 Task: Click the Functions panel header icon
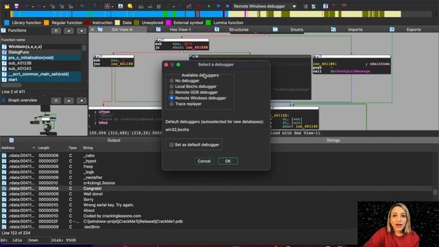point(3,30)
